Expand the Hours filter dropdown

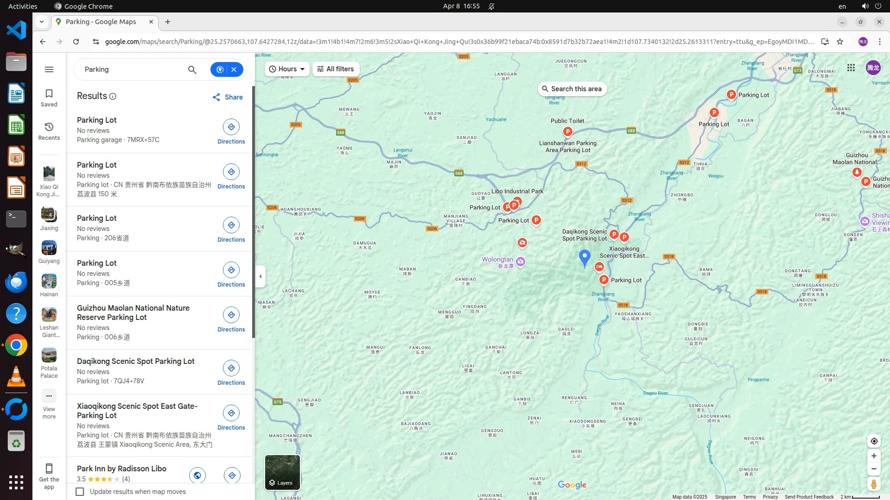click(x=287, y=69)
